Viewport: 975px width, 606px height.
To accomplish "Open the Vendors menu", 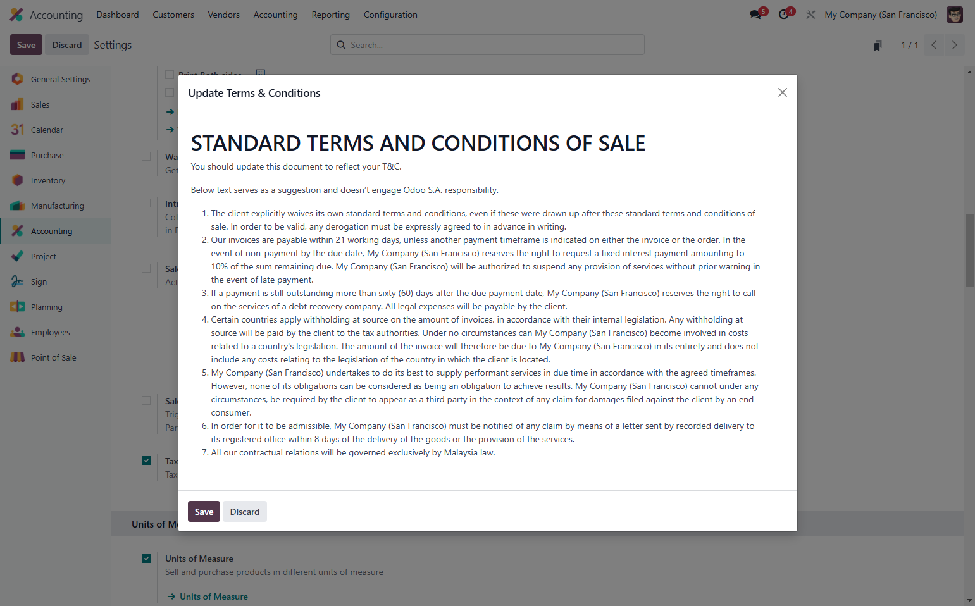I will (224, 15).
